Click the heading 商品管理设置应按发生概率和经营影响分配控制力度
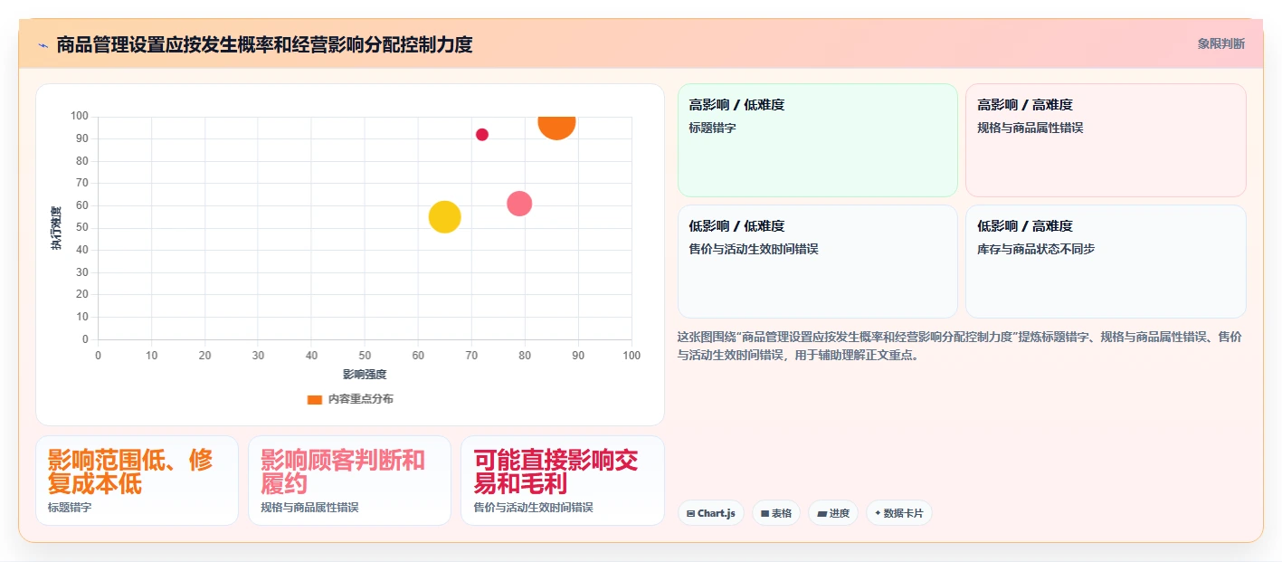Viewport: 1282px width, 562px height. pyautogui.click(x=264, y=44)
